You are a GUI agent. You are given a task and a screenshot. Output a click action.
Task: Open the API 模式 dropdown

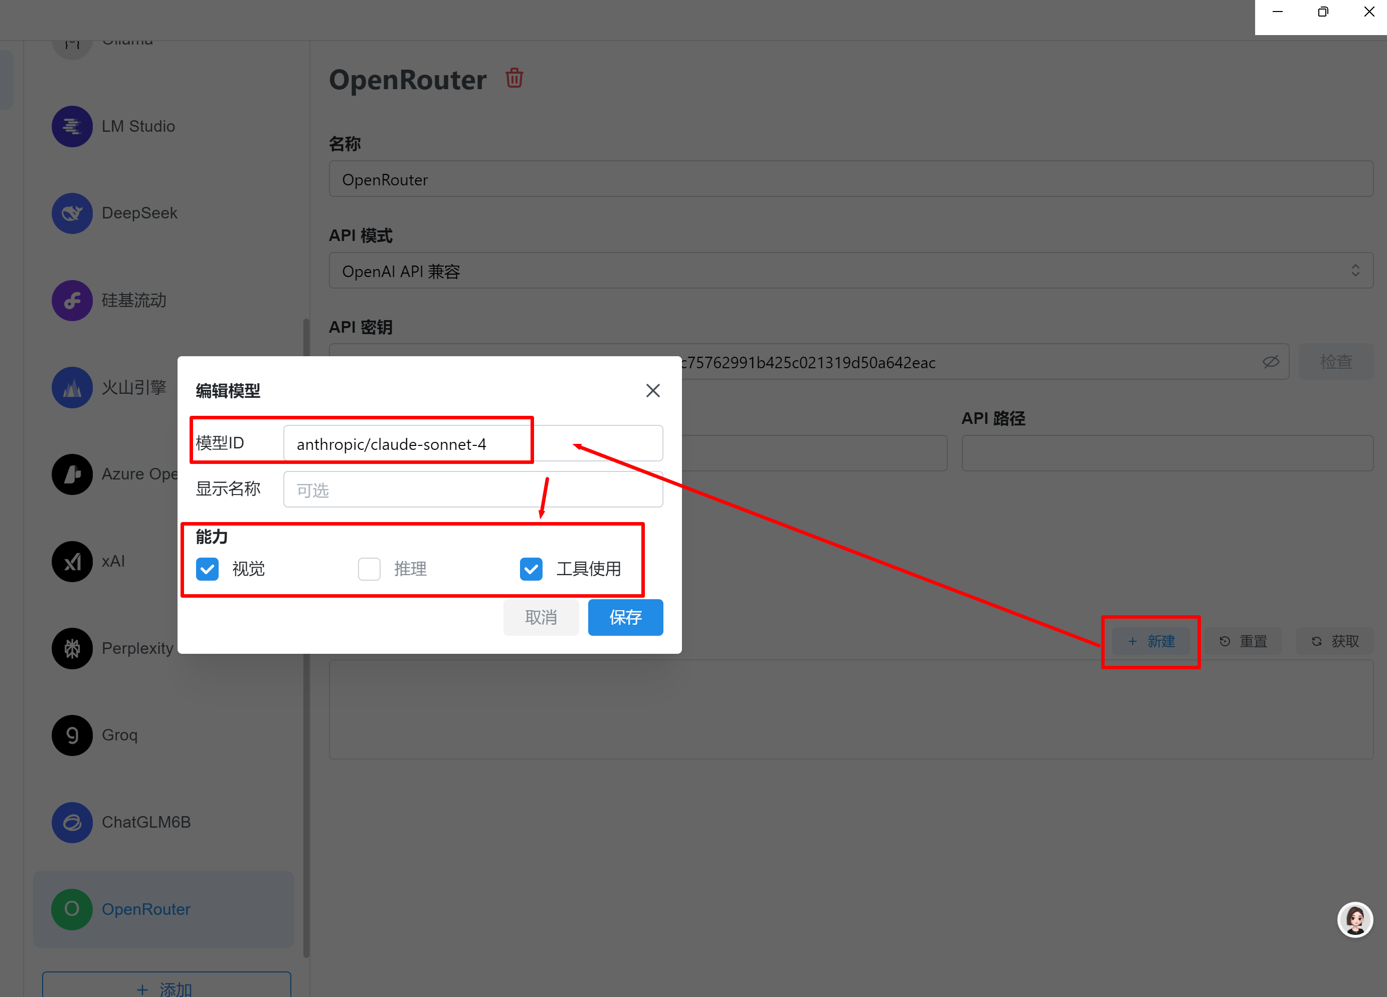click(851, 271)
